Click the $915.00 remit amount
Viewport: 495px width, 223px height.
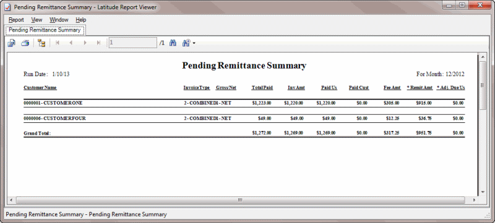point(424,103)
